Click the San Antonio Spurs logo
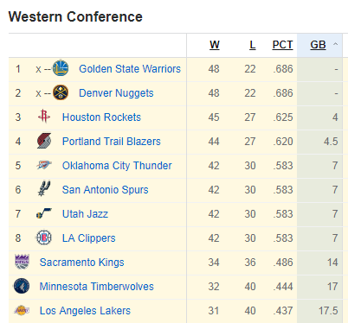 [x=44, y=189]
